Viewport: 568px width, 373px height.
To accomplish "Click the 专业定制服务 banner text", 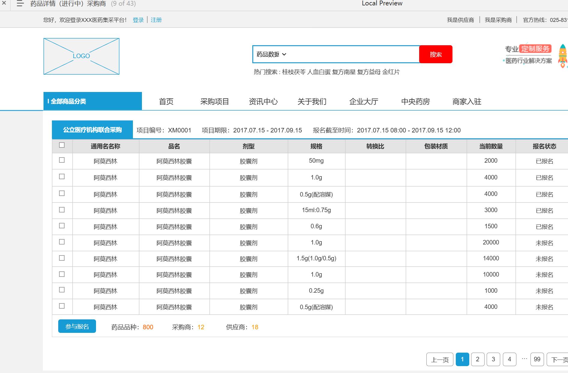I will click(528, 49).
